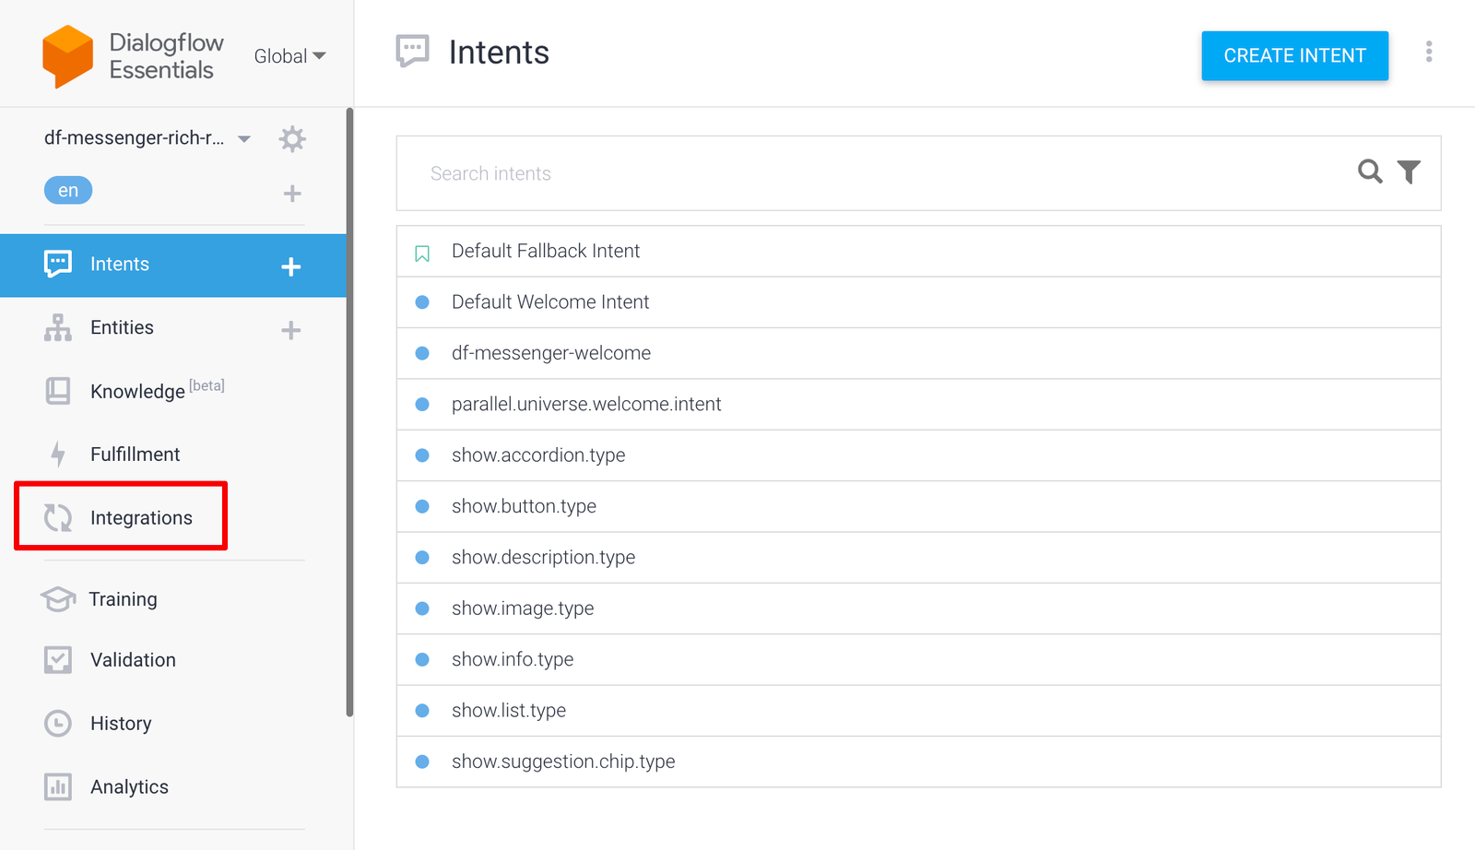This screenshot has width=1475, height=850.
Task: Open the Entities section icon
Action: [57, 327]
